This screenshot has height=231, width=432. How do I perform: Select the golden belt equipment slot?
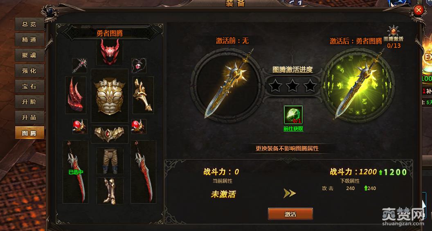[x=110, y=134]
